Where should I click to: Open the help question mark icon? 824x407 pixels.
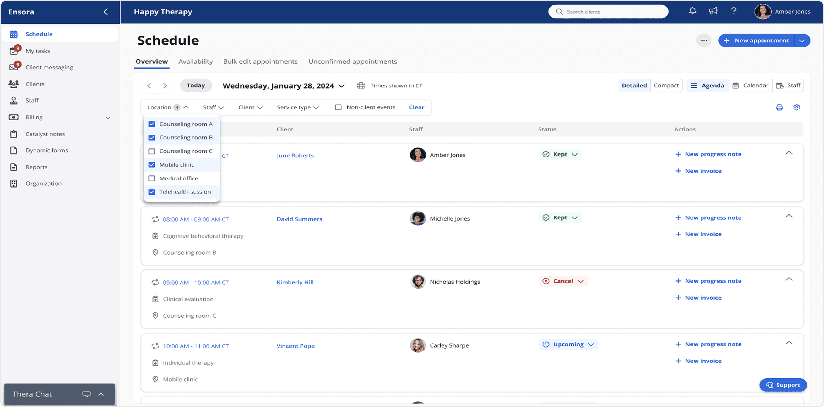point(734,11)
